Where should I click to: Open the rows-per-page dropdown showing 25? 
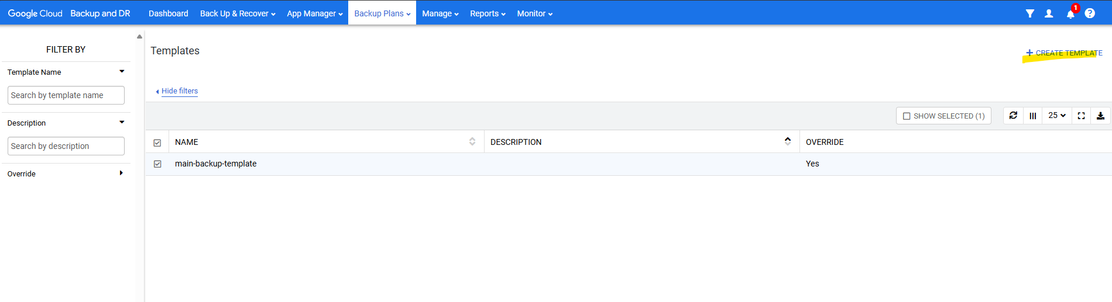point(1056,116)
